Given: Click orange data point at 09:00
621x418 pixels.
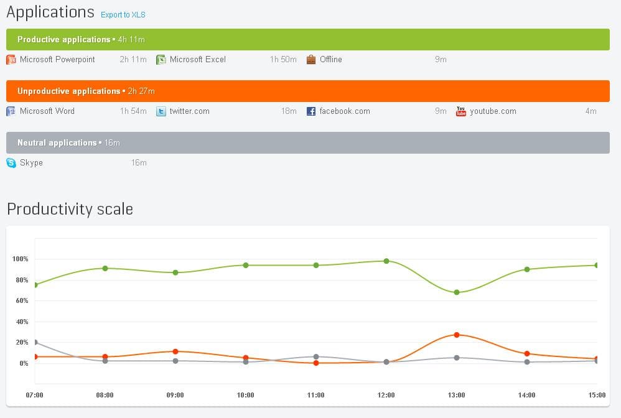Looking at the screenshot, I should point(175,351).
